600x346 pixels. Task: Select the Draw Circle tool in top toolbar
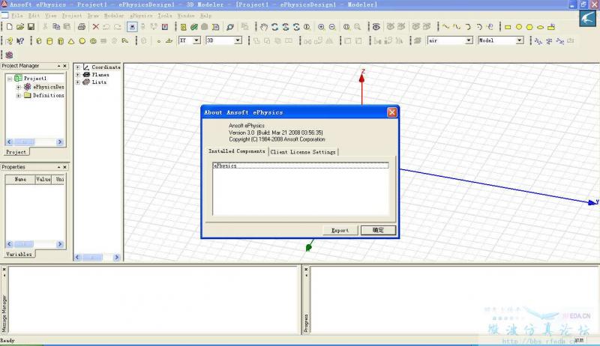point(519,27)
